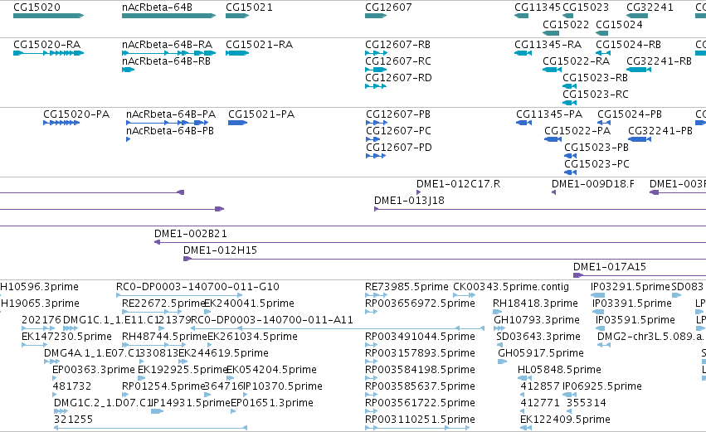The width and height of the screenshot is (706, 432).
Task: Select transcript CG12607-RC
Action: 398,61
